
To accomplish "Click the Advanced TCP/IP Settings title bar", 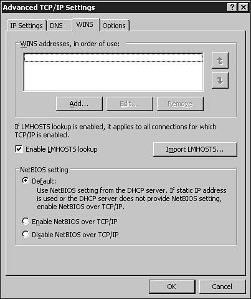I will 114,7.
